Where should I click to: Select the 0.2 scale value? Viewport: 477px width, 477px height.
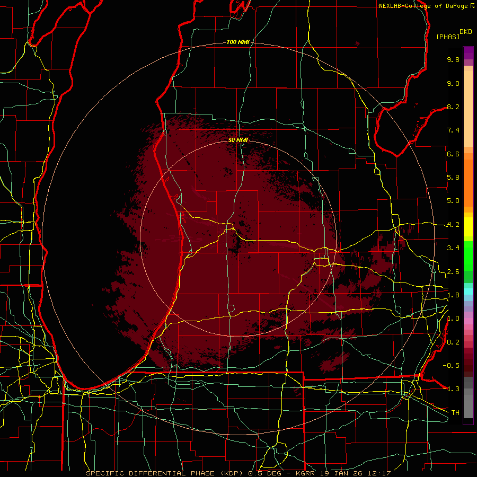pyautogui.click(x=453, y=342)
